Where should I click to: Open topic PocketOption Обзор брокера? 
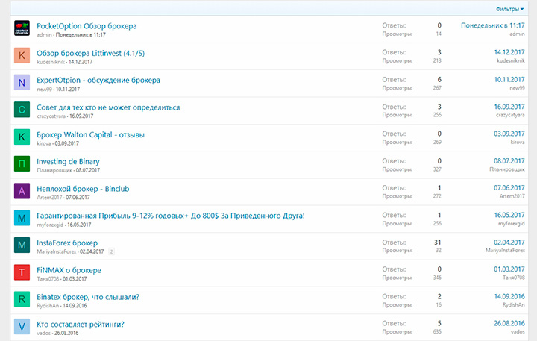pyautogui.click(x=87, y=26)
